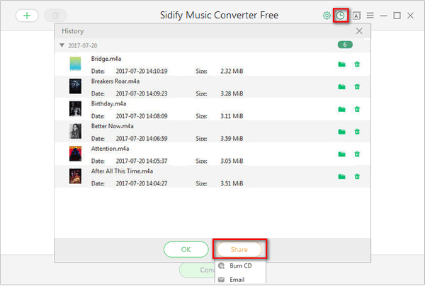The height and width of the screenshot is (286, 425).
Task: Open the hamburger menu in title bar
Action: [x=370, y=16]
